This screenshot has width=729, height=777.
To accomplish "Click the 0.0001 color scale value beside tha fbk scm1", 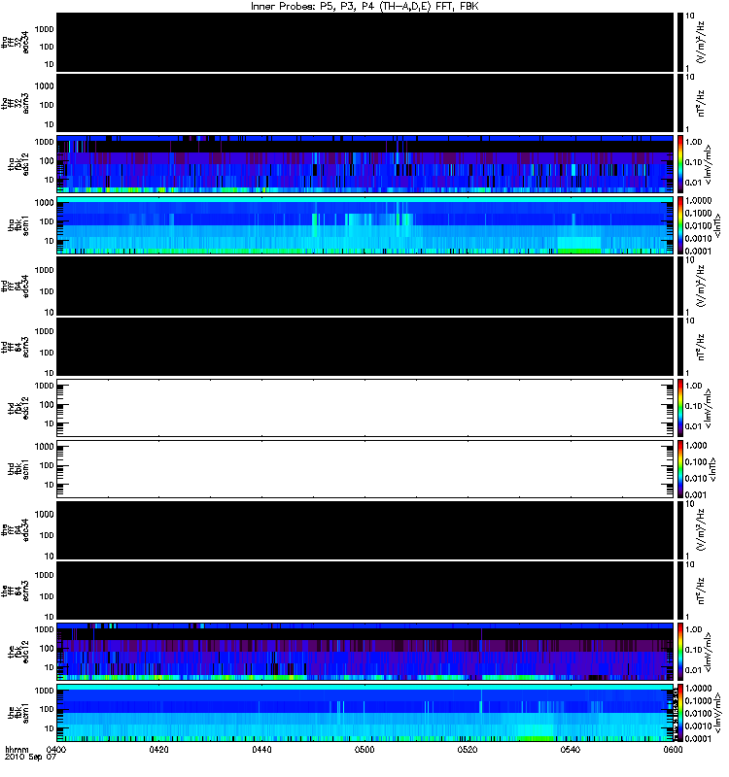I will [x=698, y=252].
